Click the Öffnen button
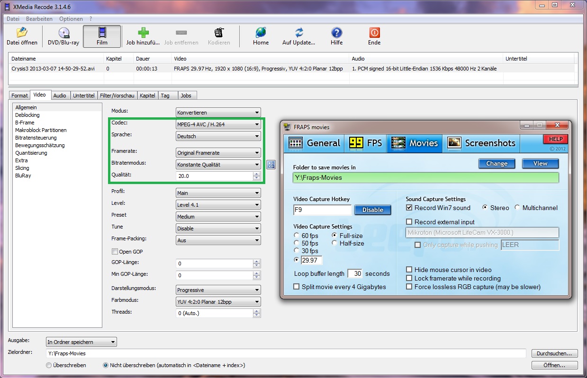This screenshot has height=378, width=587. click(555, 365)
